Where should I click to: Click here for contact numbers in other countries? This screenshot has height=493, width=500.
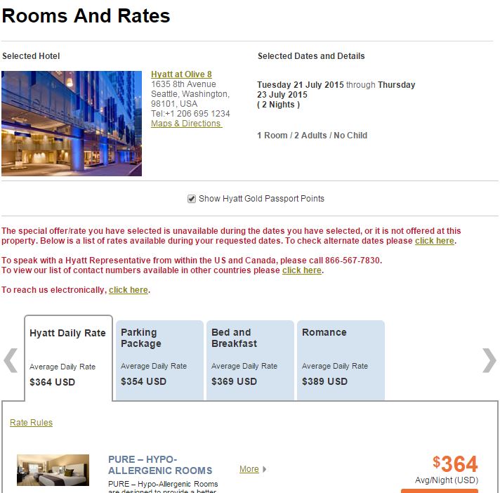tap(302, 270)
